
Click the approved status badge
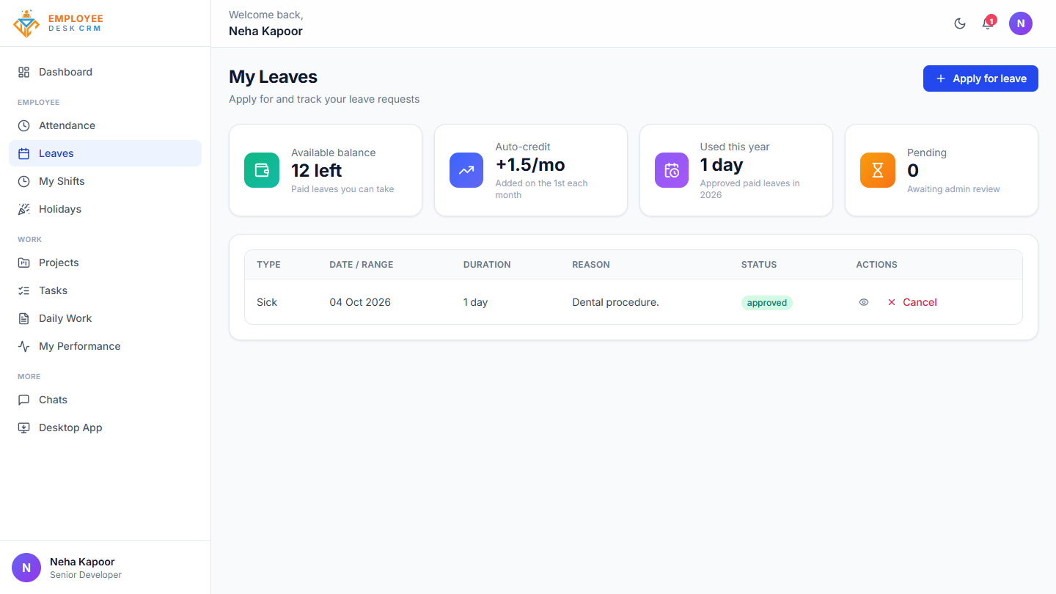[x=767, y=303]
